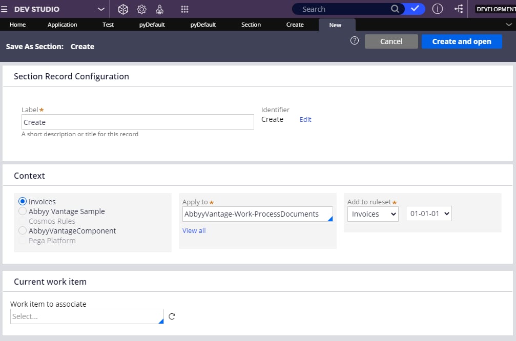The image size is (516, 341).
Task: Open the hamburger navigation menu
Action: (x=4, y=9)
